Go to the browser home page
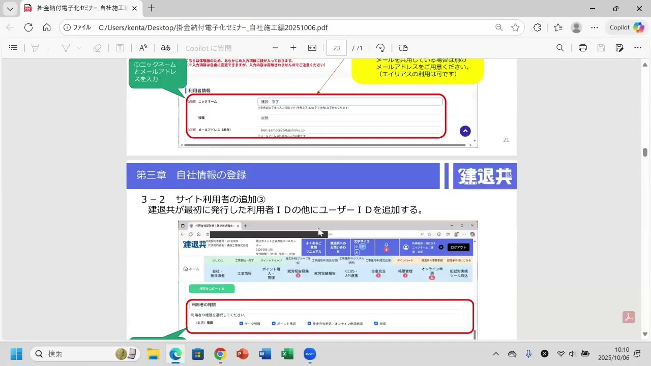Image resolution: width=651 pixels, height=366 pixels. tap(47, 27)
